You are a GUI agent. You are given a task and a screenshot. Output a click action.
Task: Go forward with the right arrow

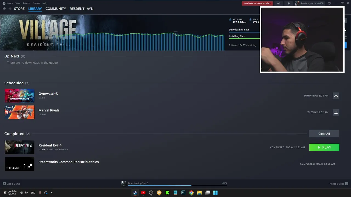(10, 9)
